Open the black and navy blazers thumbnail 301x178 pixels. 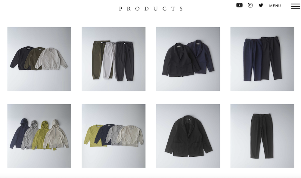(x=188, y=59)
